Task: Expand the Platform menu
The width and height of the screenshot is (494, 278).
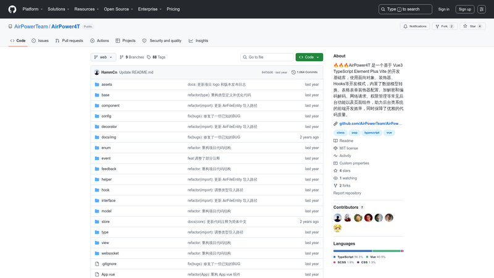Action: [x=33, y=9]
